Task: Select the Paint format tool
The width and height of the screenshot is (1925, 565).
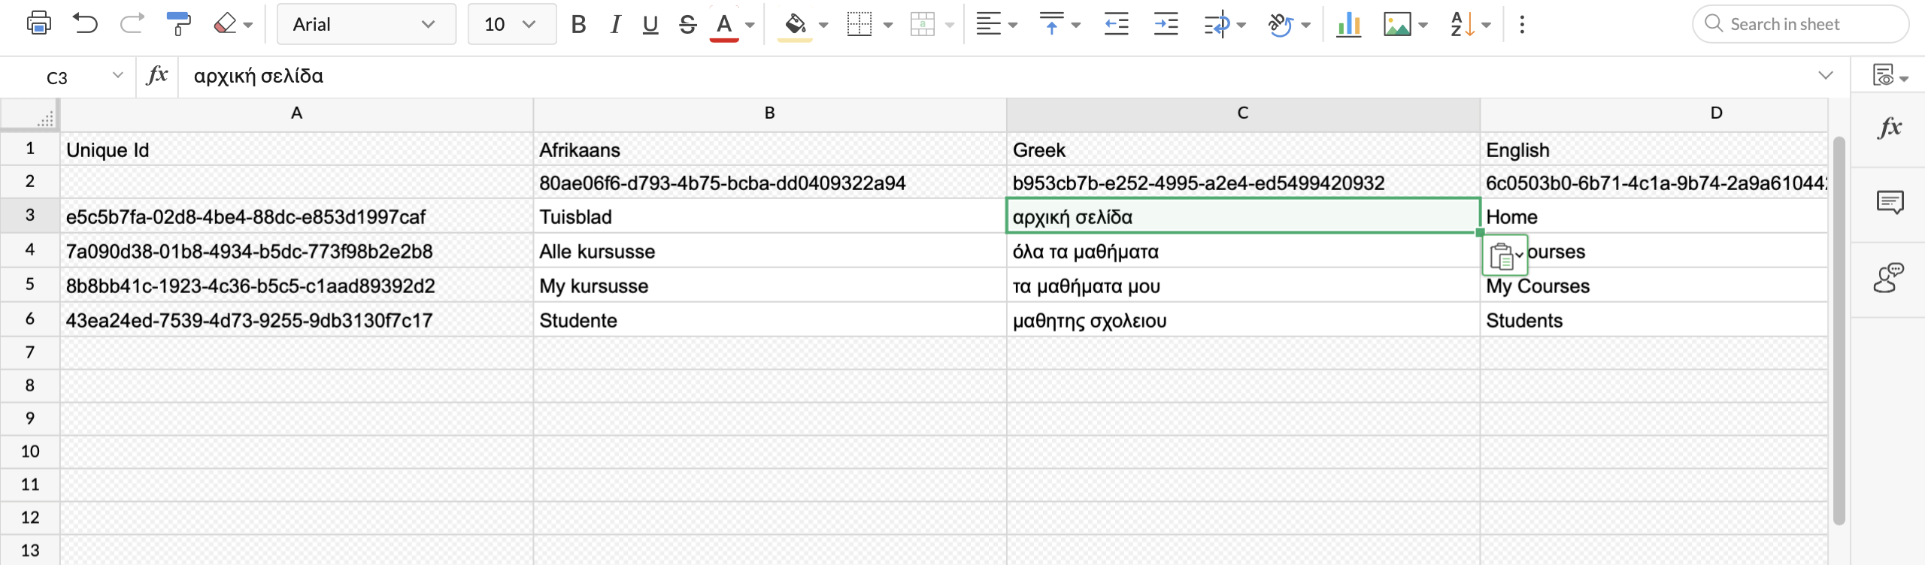Action: click(178, 24)
